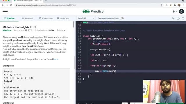Go forward in the browser
The height and width of the screenshot is (104, 186).
pos(7,5)
